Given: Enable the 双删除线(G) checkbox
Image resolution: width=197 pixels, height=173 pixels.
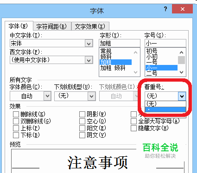Looking at the screenshot, I should (x=16, y=121).
